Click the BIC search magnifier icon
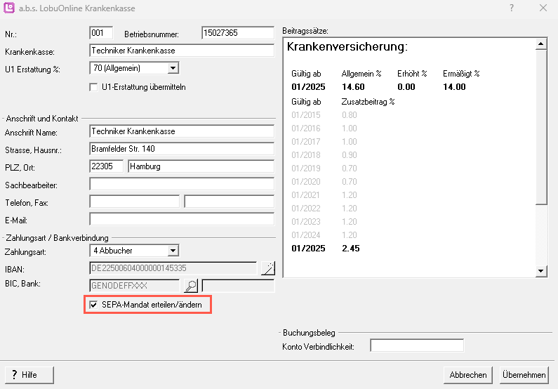 tap(190, 286)
